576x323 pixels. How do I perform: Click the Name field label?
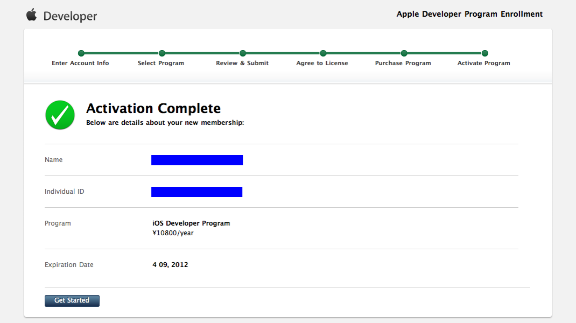pyautogui.click(x=54, y=160)
